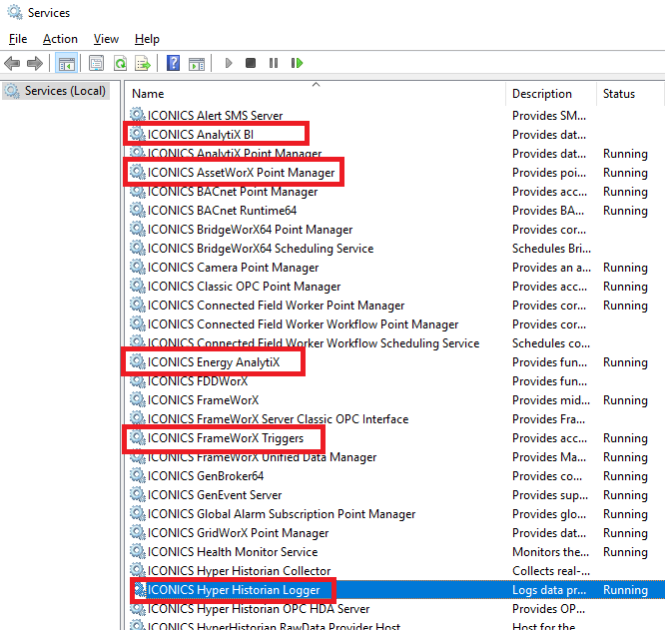Click the Forward arrow toolbar icon
Screen dimensions: 665x630
35,63
